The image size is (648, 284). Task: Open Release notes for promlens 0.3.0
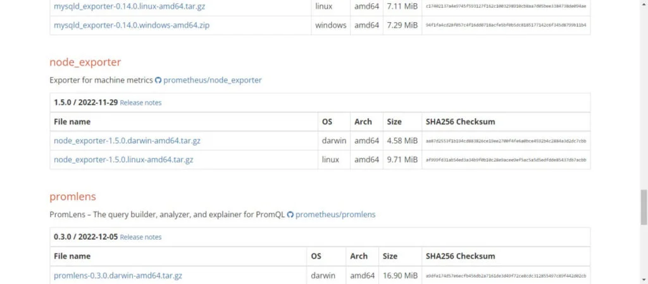tap(140, 237)
